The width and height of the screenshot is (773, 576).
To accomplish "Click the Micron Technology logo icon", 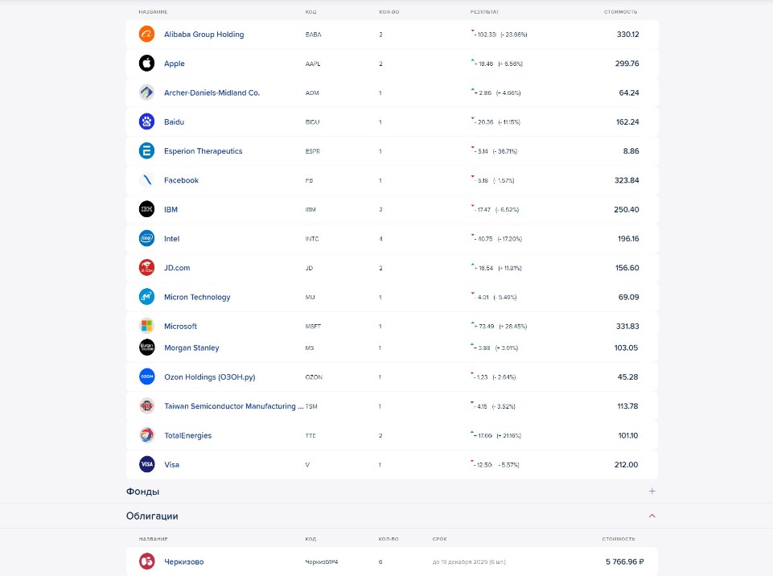I will coord(146,297).
